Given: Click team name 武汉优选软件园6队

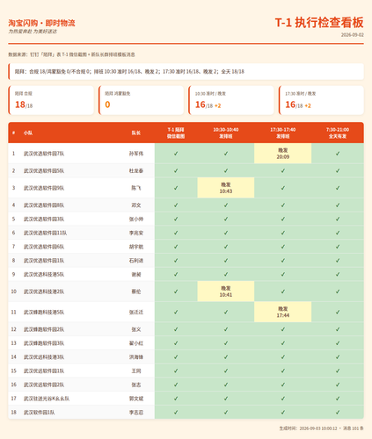Looking at the screenshot, I should (x=44, y=247).
